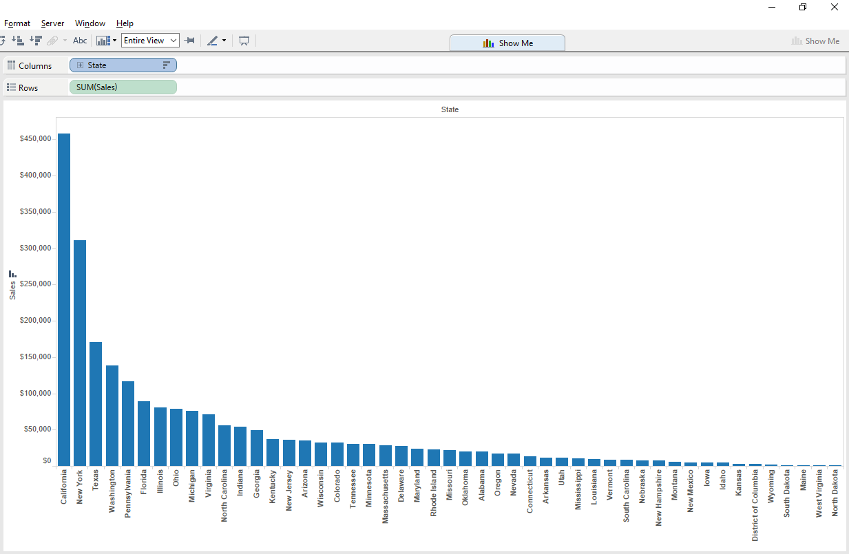
Task: Expand the State pill plus icon
Action: click(x=80, y=65)
